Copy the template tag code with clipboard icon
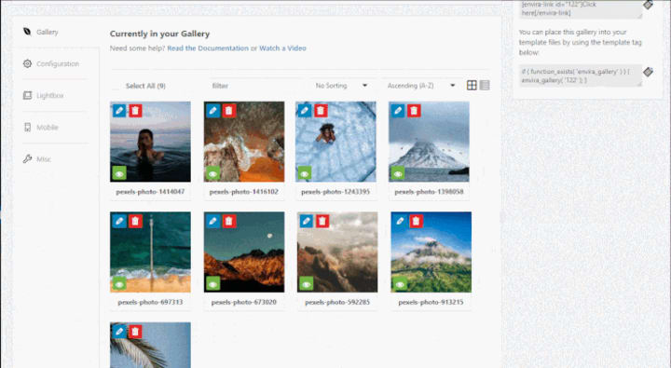This screenshot has height=368, width=671. pos(648,72)
